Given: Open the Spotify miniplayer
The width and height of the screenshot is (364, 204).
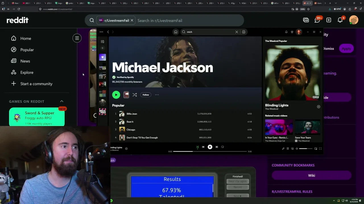Looking at the screenshot, I should [316, 148].
